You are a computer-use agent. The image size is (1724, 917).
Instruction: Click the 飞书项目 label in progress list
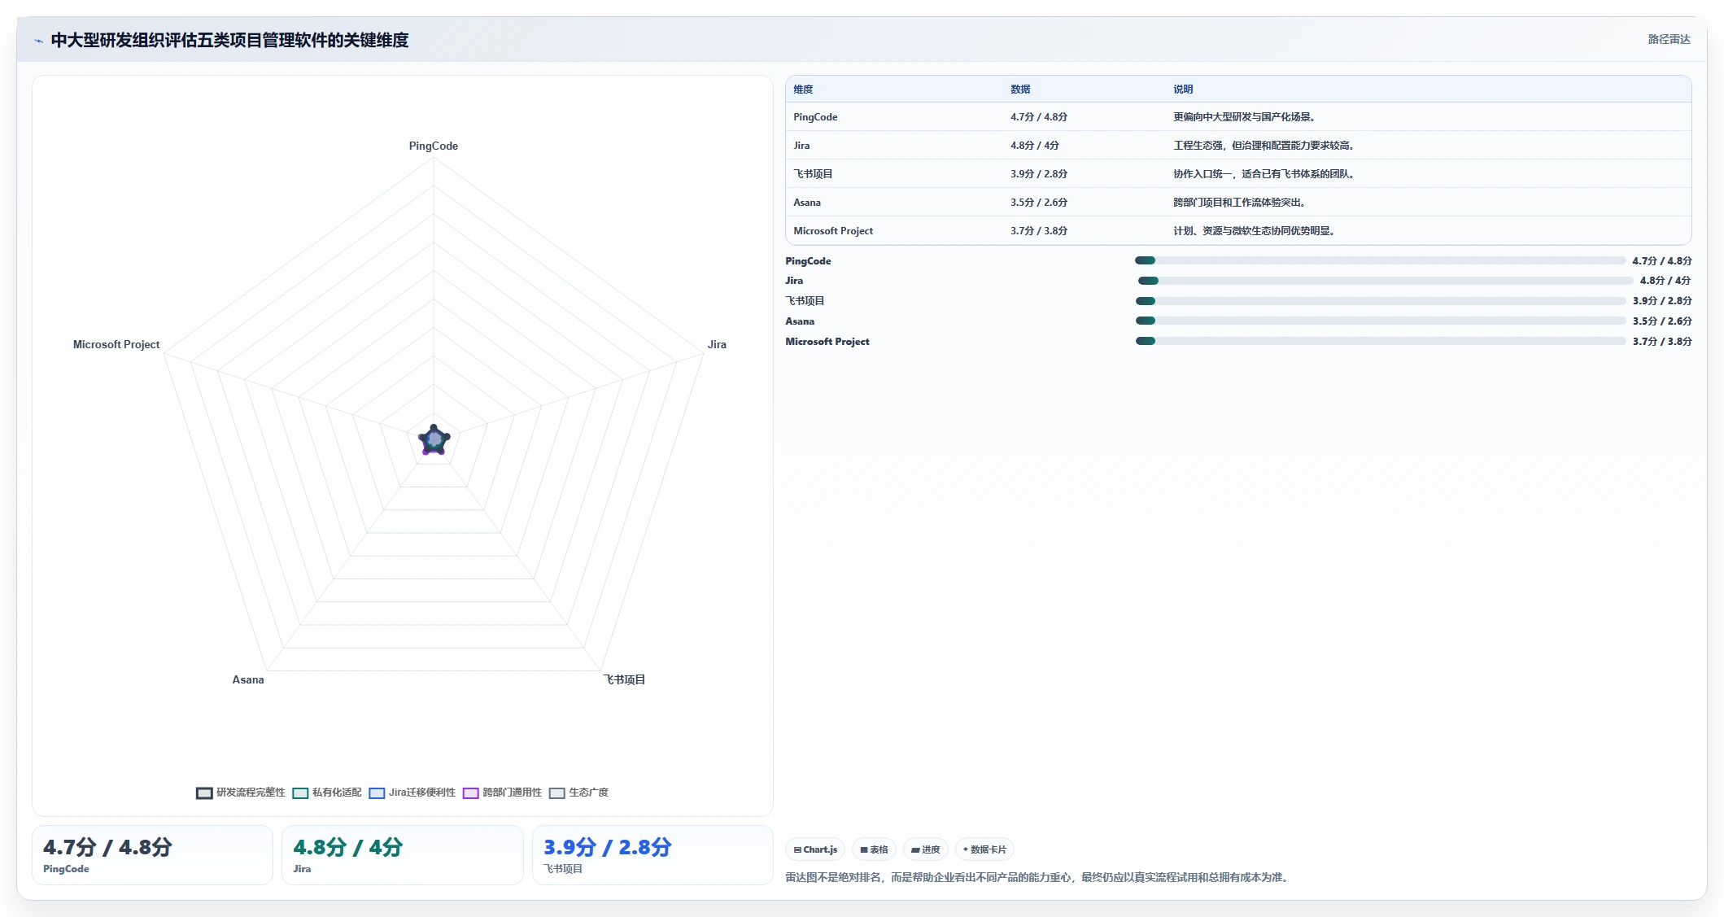(805, 301)
